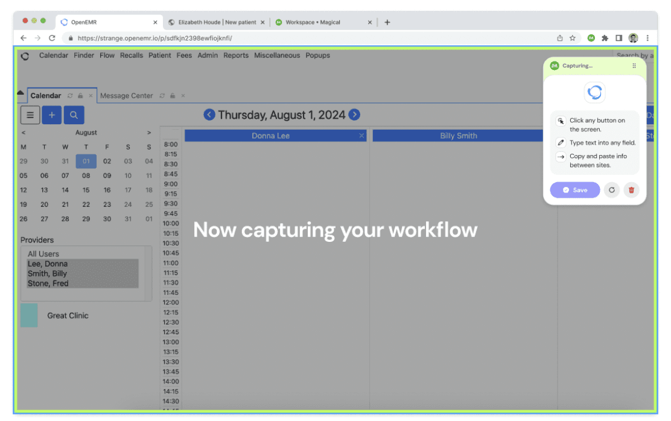Go to previous day using left arrow
This screenshot has width=671, height=421.
click(x=209, y=115)
